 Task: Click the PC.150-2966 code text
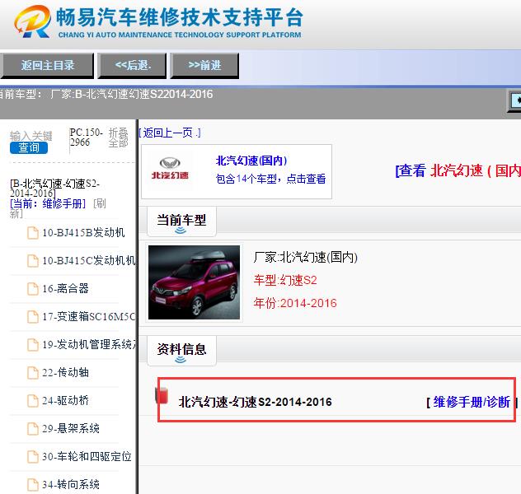pos(86,137)
